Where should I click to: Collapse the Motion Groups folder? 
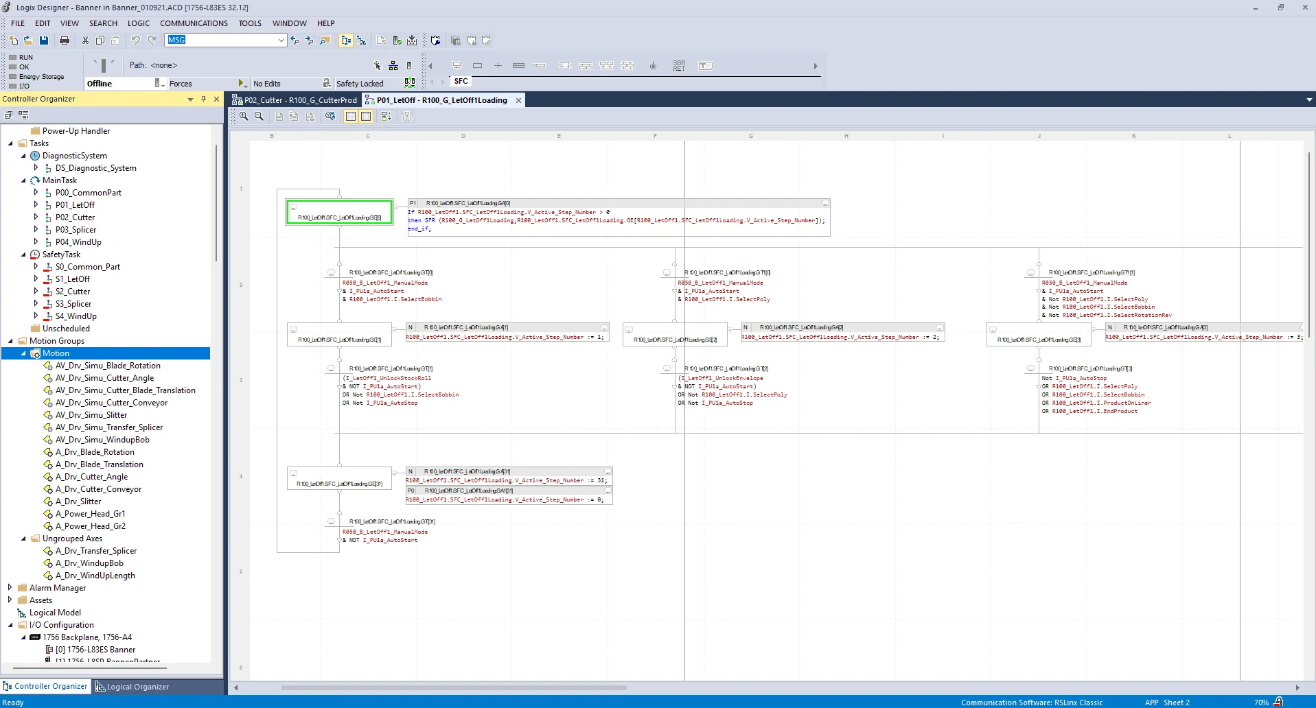(x=10, y=340)
